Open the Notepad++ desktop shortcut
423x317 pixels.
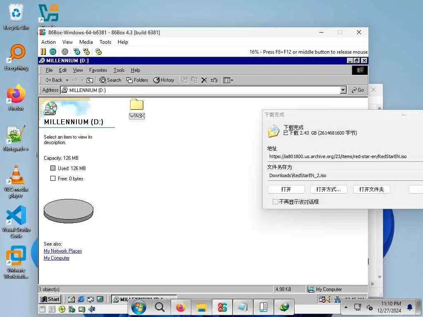coord(16,138)
